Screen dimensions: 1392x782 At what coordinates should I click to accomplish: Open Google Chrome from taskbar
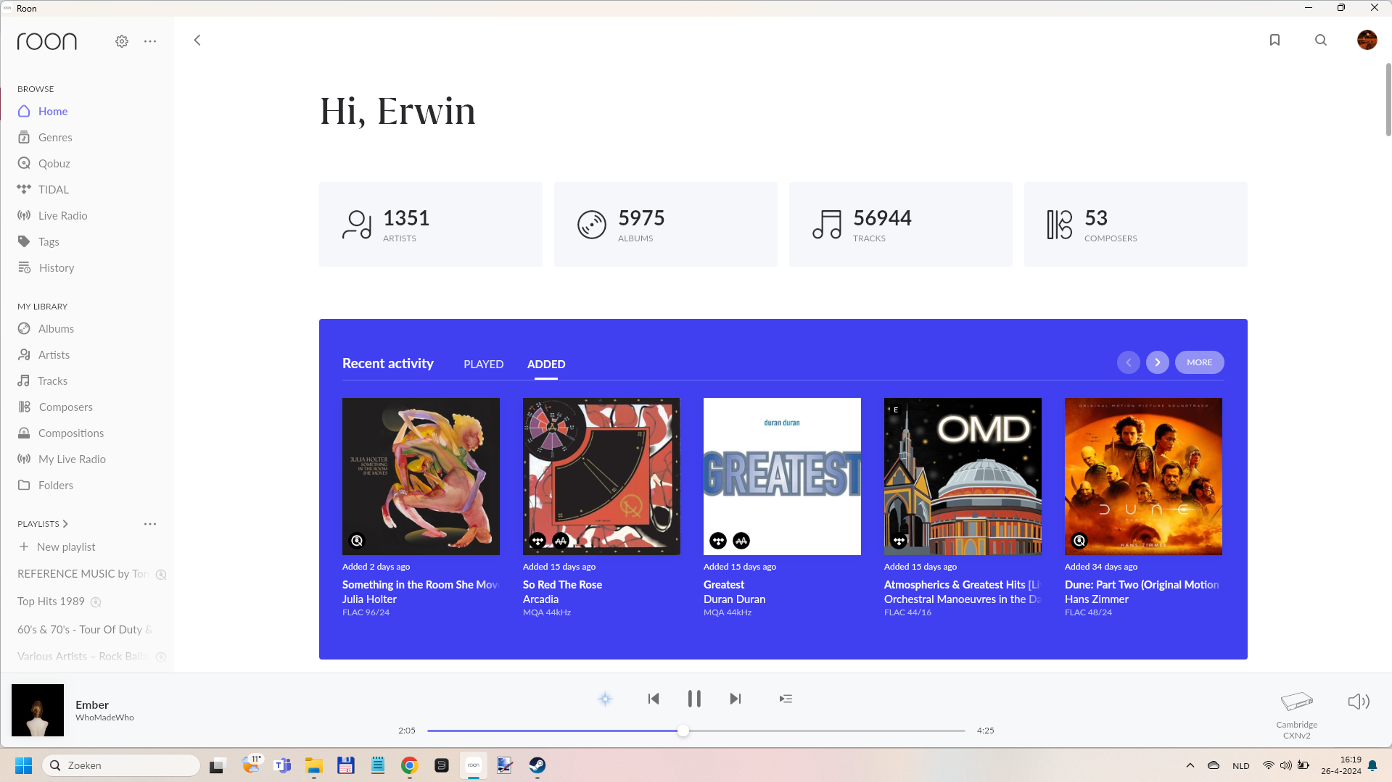409,765
